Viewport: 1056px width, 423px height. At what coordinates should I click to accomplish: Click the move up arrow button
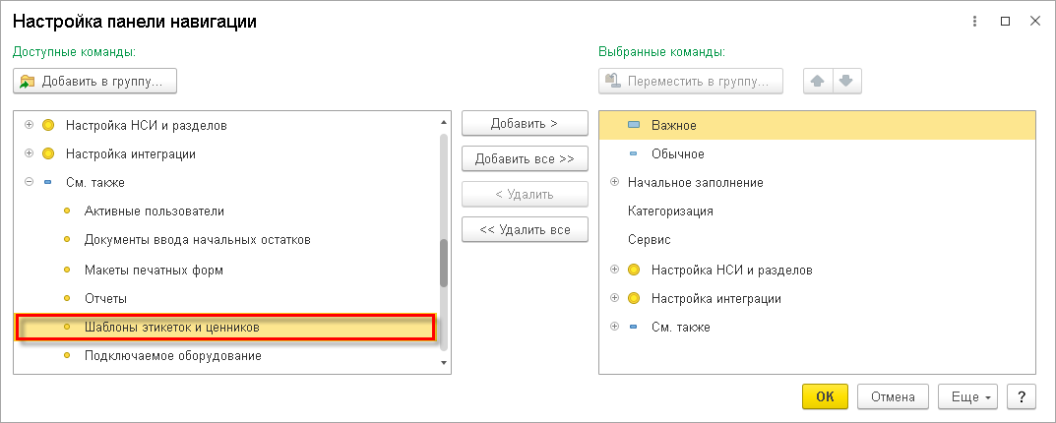818,81
